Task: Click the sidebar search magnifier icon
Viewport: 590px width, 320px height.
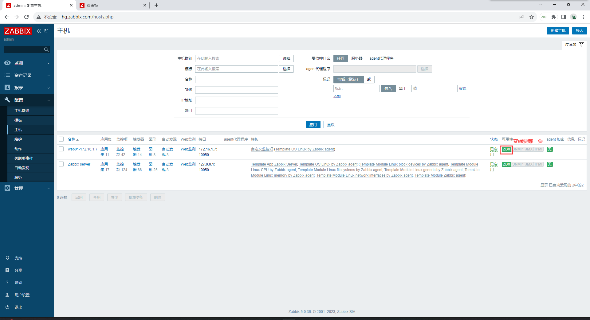Action: tap(46, 50)
